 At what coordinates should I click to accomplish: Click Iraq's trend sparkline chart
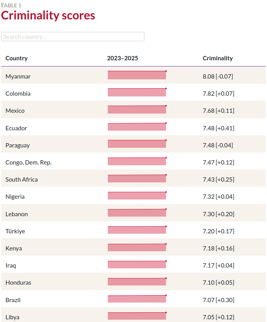click(137, 264)
